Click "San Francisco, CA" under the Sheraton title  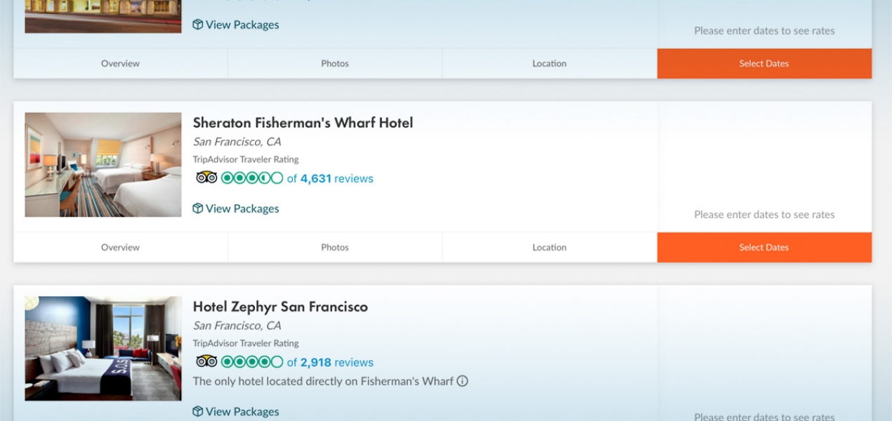pos(237,142)
